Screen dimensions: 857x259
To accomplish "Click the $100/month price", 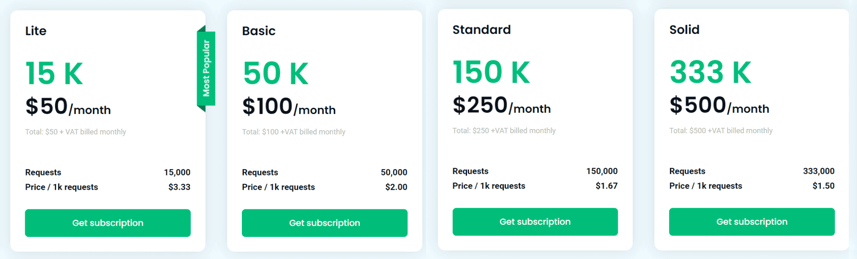I will [289, 107].
